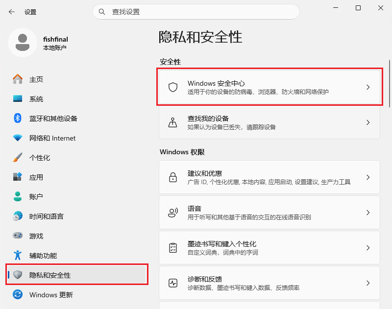The image size is (392, 309).
Task: Click the gamepad 游戏 icon
Action: pos(18,236)
